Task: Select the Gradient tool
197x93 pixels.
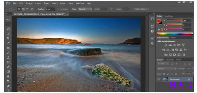Action: click(8, 72)
